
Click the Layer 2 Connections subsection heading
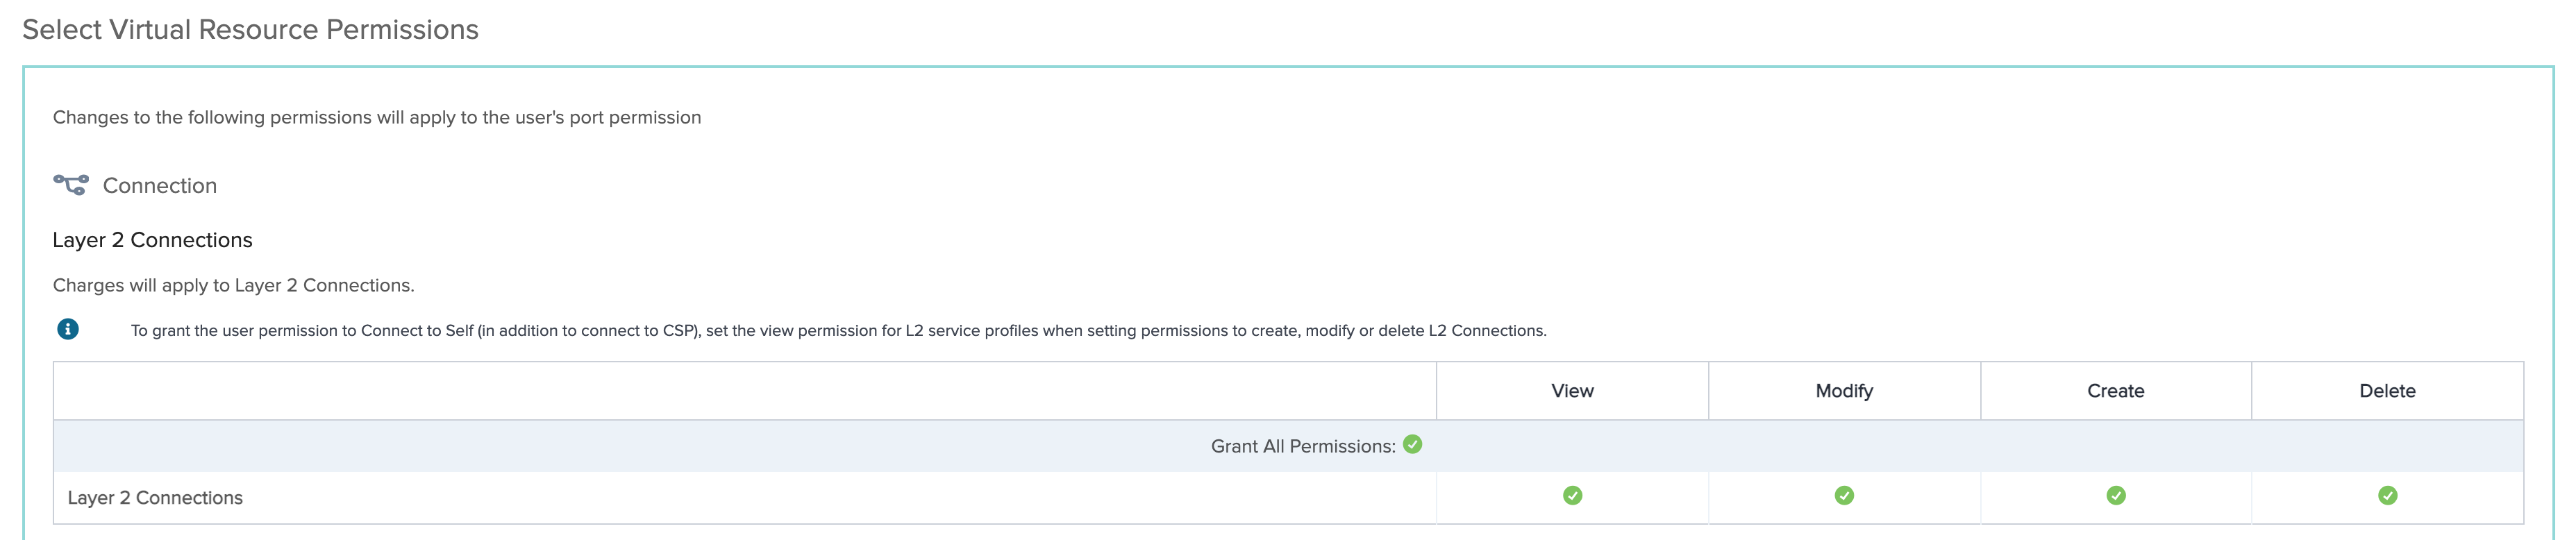click(x=152, y=240)
